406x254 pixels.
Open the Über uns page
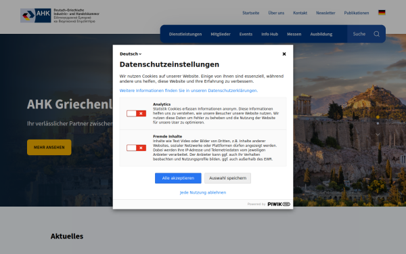point(276,13)
